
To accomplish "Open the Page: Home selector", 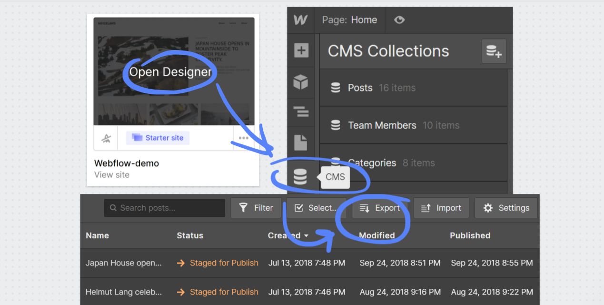I will tap(350, 20).
